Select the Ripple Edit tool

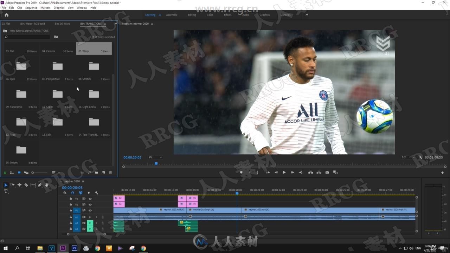19,185
